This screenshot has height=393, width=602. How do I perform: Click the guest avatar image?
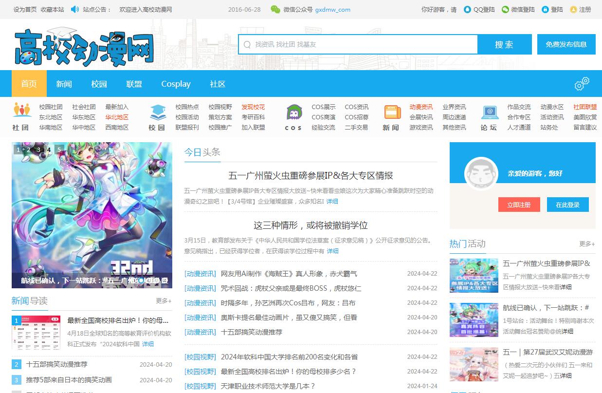[x=481, y=173]
